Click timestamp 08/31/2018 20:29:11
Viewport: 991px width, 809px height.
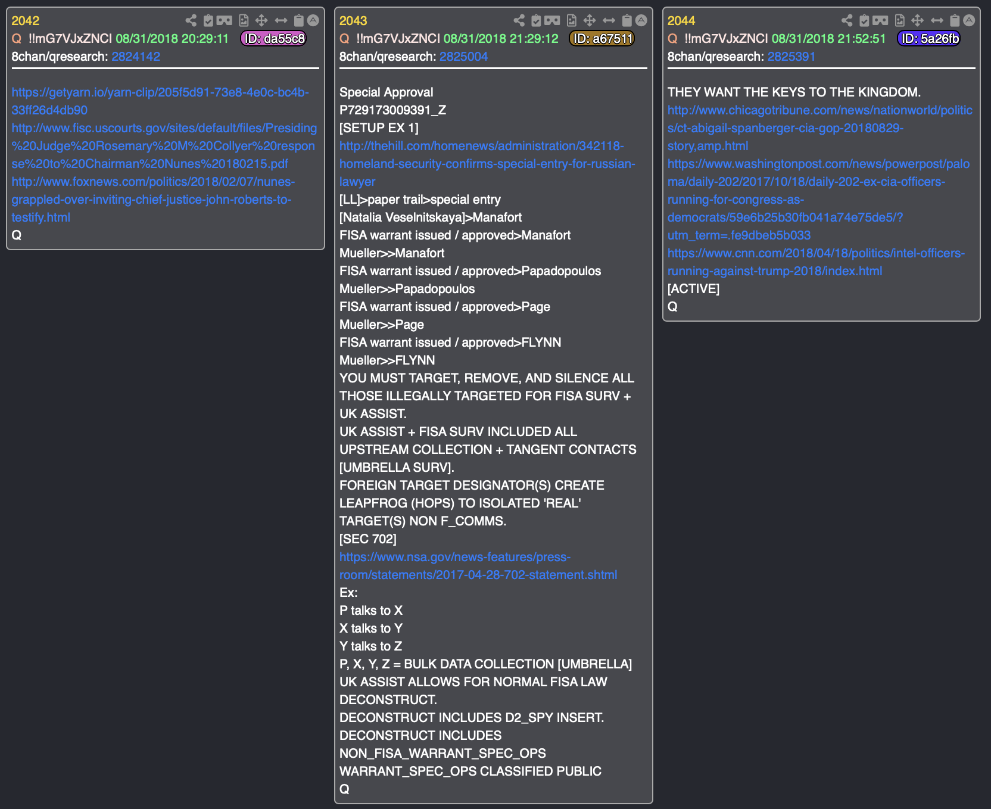[x=172, y=39]
